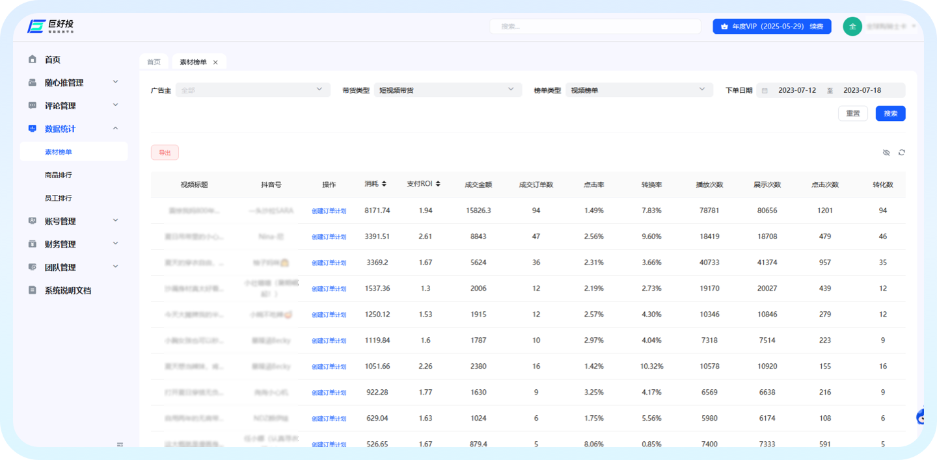Click the calendar icon in the 下单日期 field
Image resolution: width=937 pixels, height=460 pixels.
click(765, 91)
